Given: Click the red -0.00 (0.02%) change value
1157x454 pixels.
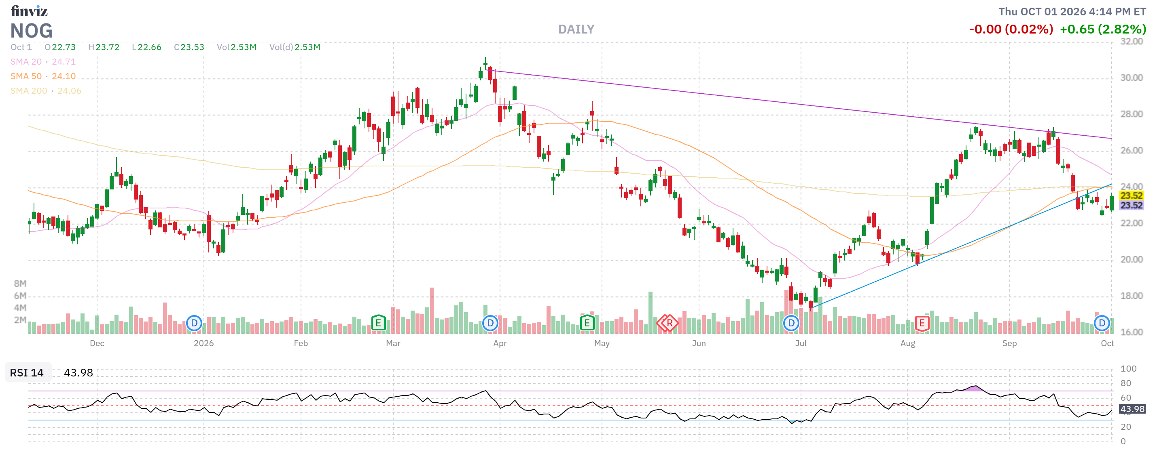Looking at the screenshot, I should point(1011,29).
